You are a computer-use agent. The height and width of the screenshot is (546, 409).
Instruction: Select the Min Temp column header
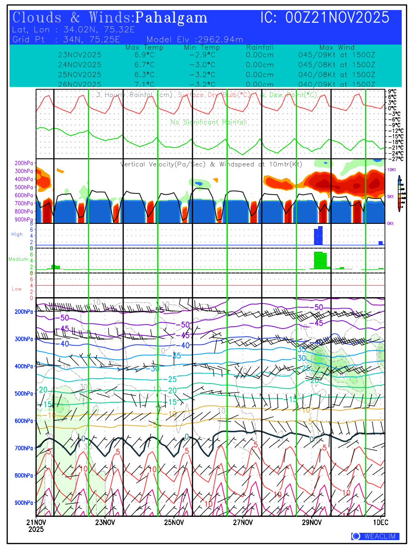pyautogui.click(x=202, y=48)
